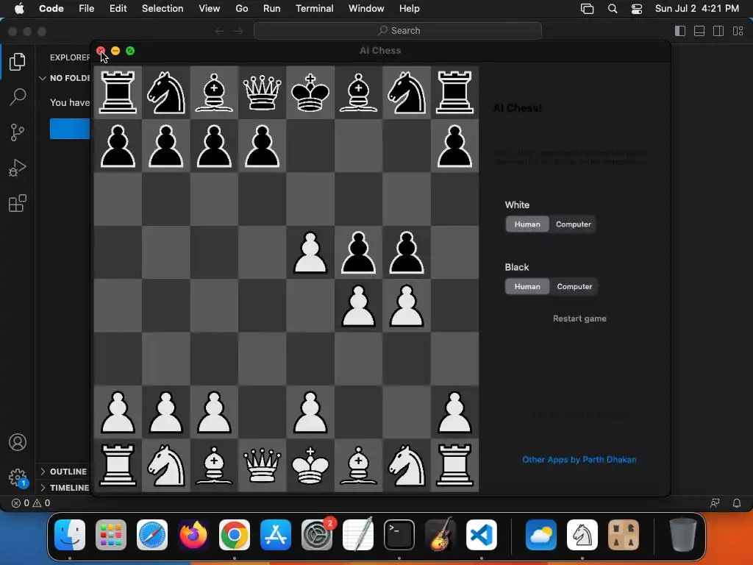This screenshot has width=753, height=565.
Task: Click the back navigation arrow in VS Code
Action: 219,31
